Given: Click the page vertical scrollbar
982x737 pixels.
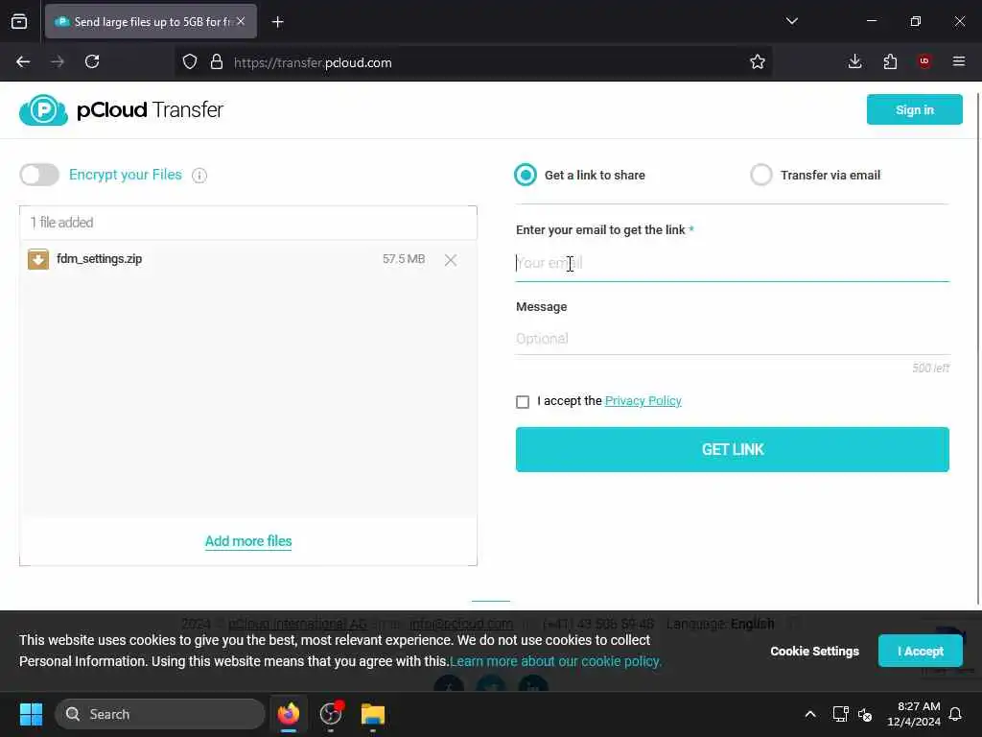Looking at the screenshot, I should pos(977,348).
